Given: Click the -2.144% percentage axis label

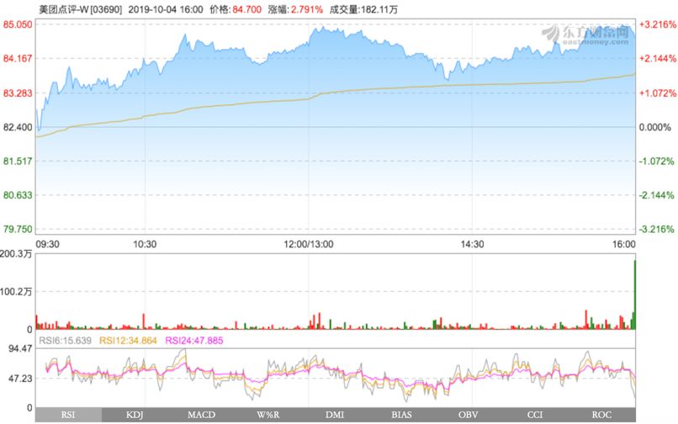Looking at the screenshot, I should [657, 195].
